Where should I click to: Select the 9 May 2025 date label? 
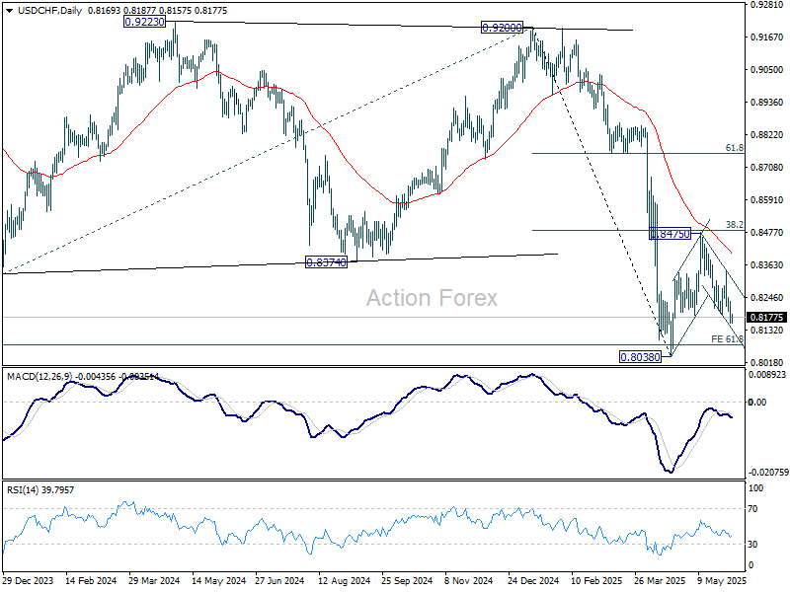pos(719,582)
